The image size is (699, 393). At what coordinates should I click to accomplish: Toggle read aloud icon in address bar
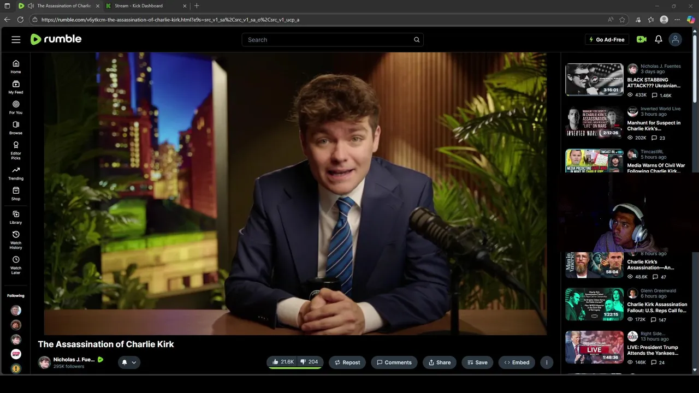[x=611, y=20]
